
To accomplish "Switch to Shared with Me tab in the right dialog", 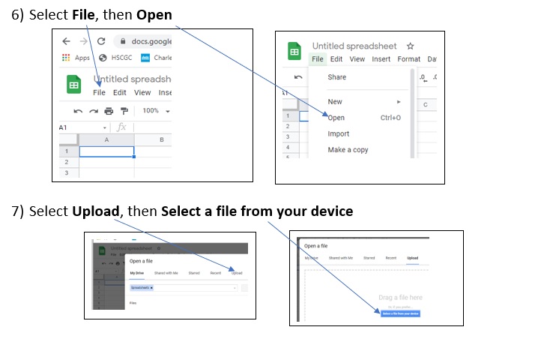I will (341, 258).
